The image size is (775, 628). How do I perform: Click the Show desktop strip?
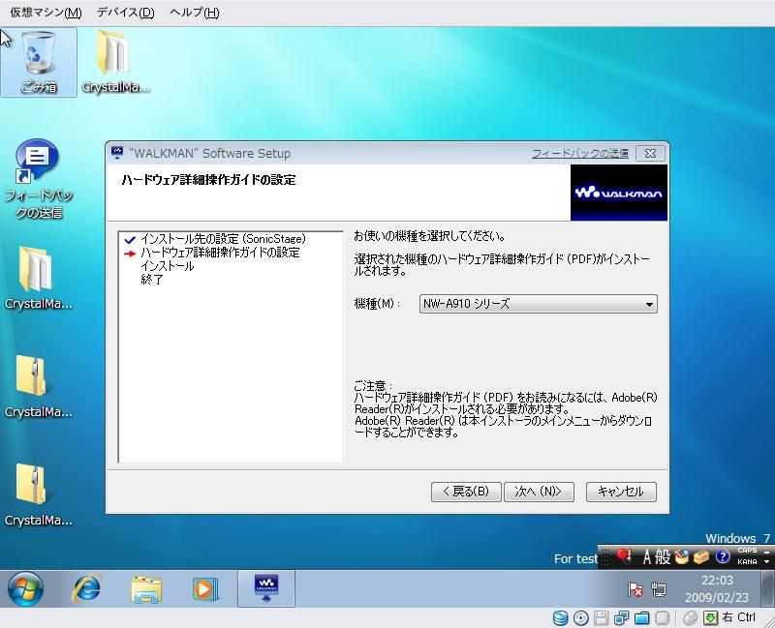point(767,588)
